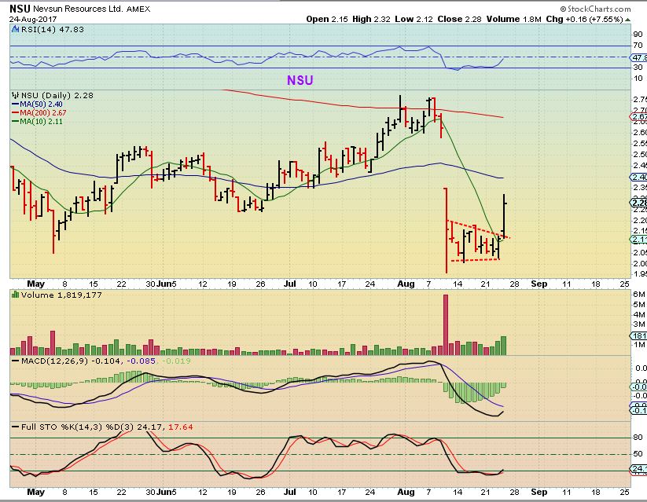Click the 'Chg +0.16 (+7.55%)' value
Screen dimensions: 647x502
click(584, 19)
